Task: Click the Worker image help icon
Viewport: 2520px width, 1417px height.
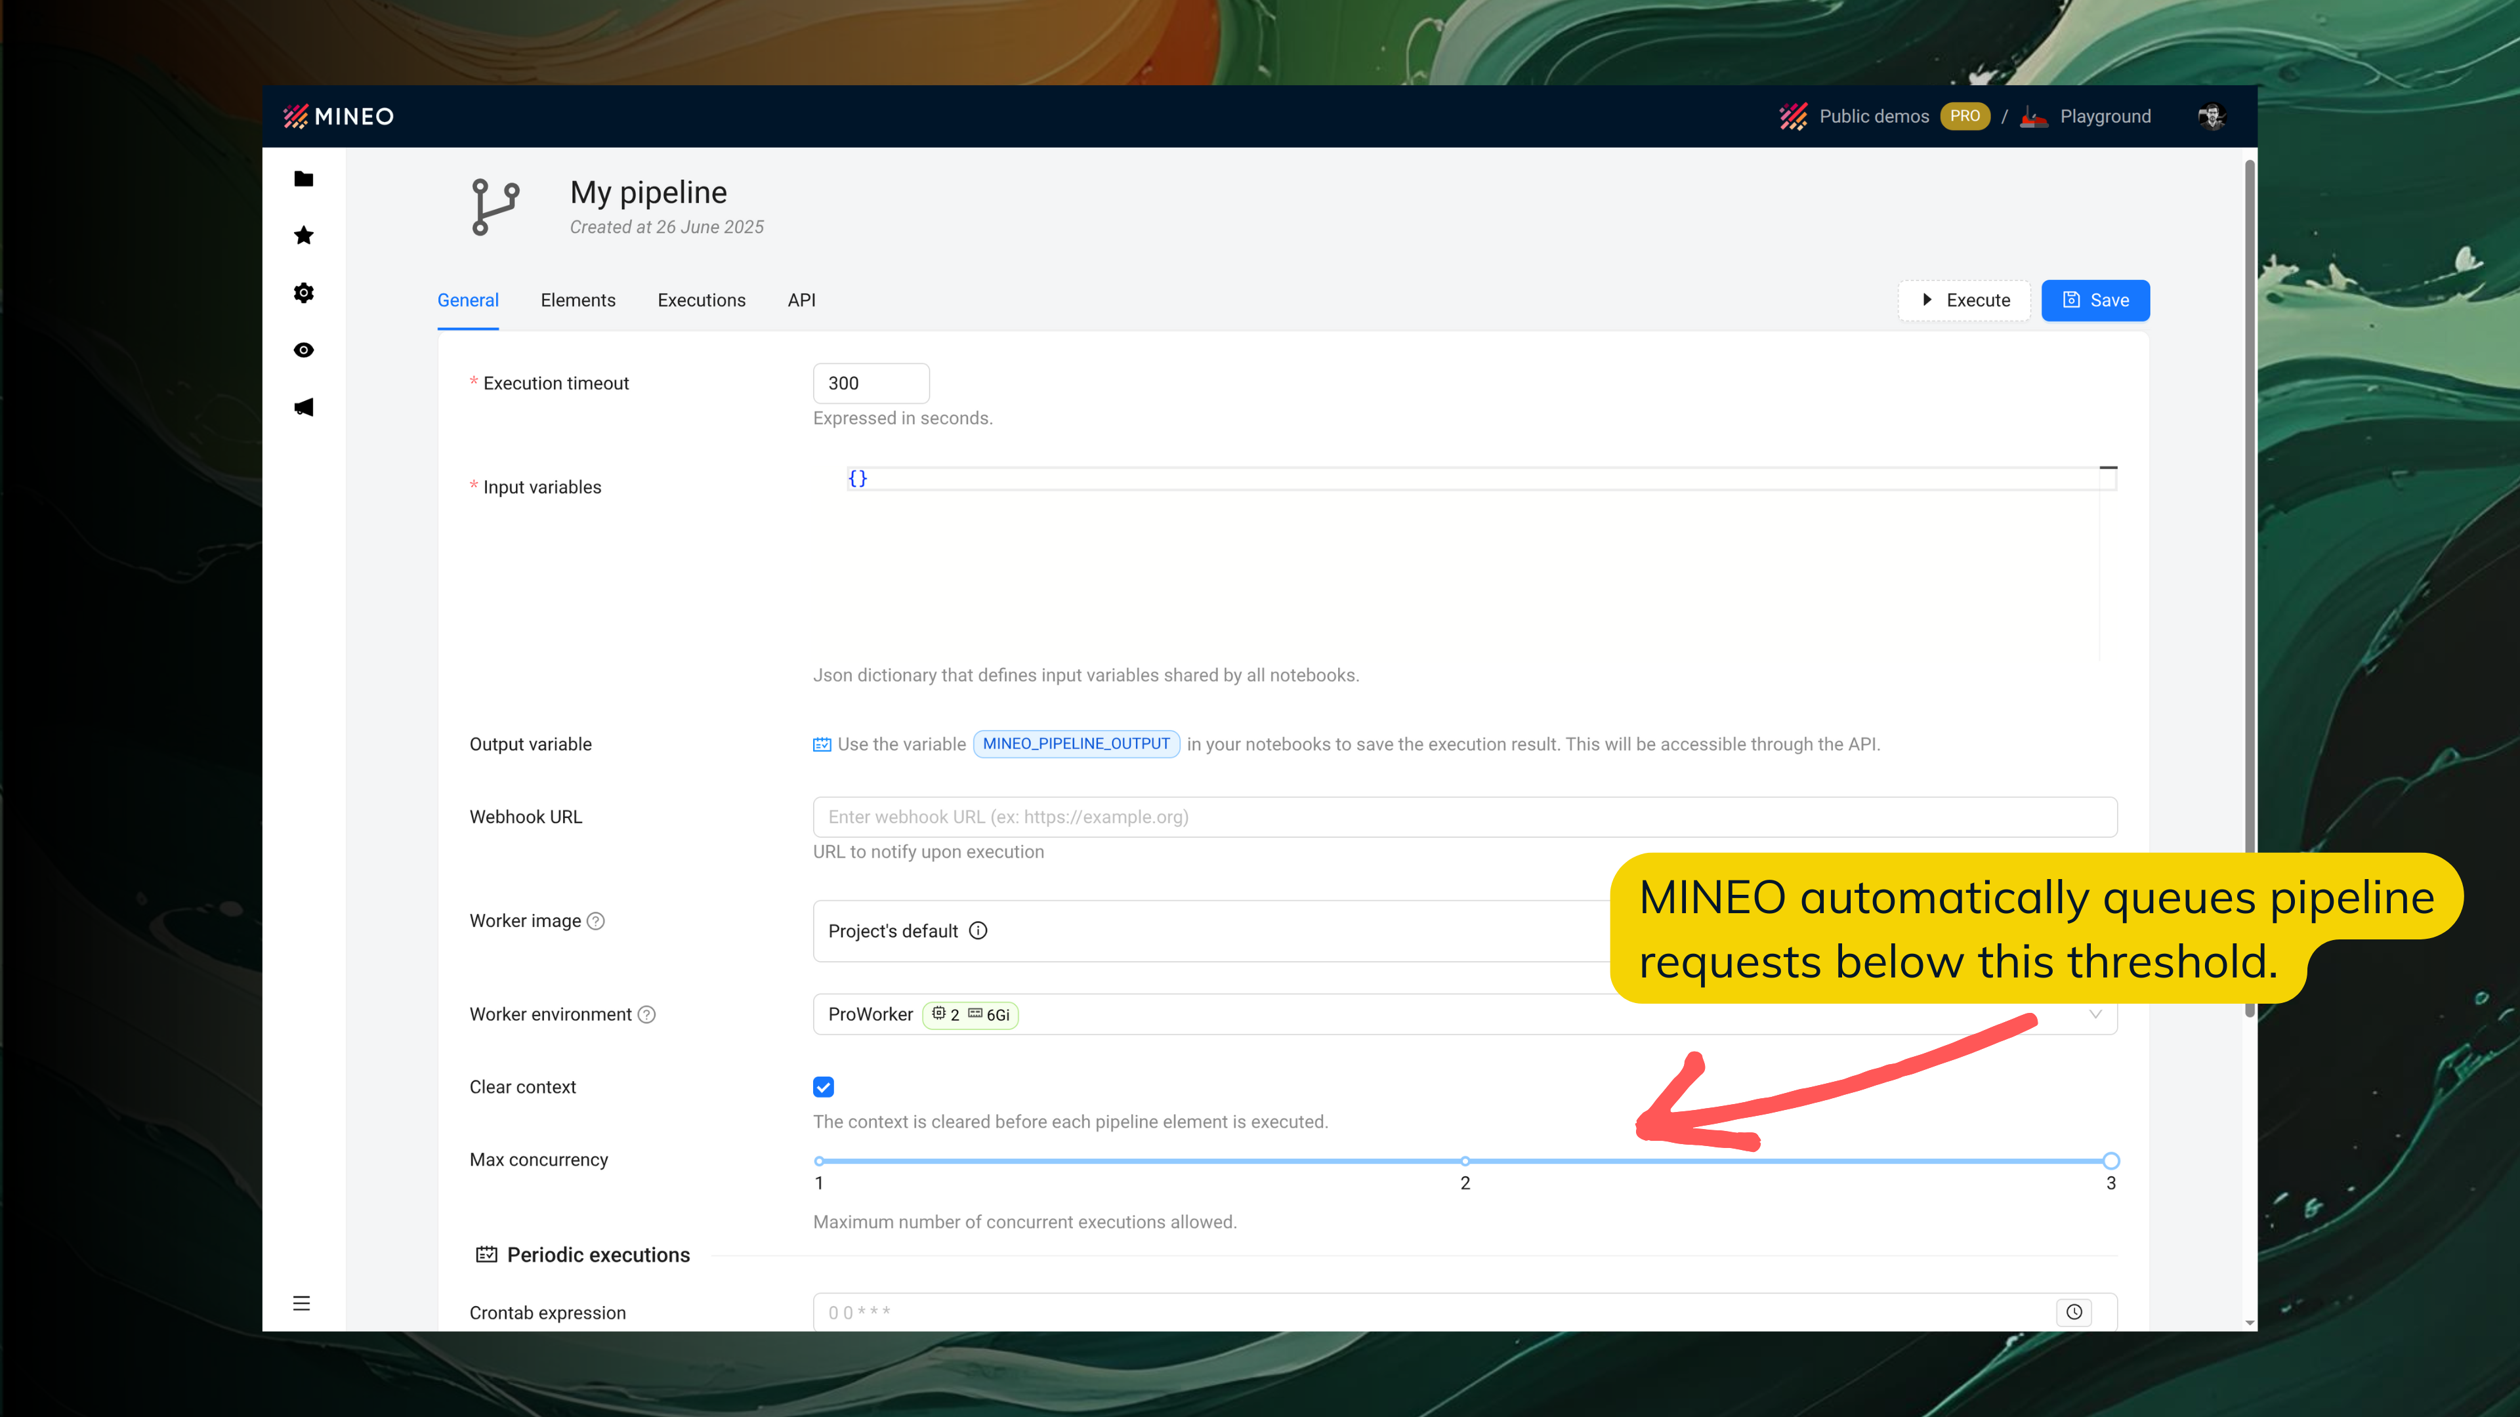Action: 596,921
